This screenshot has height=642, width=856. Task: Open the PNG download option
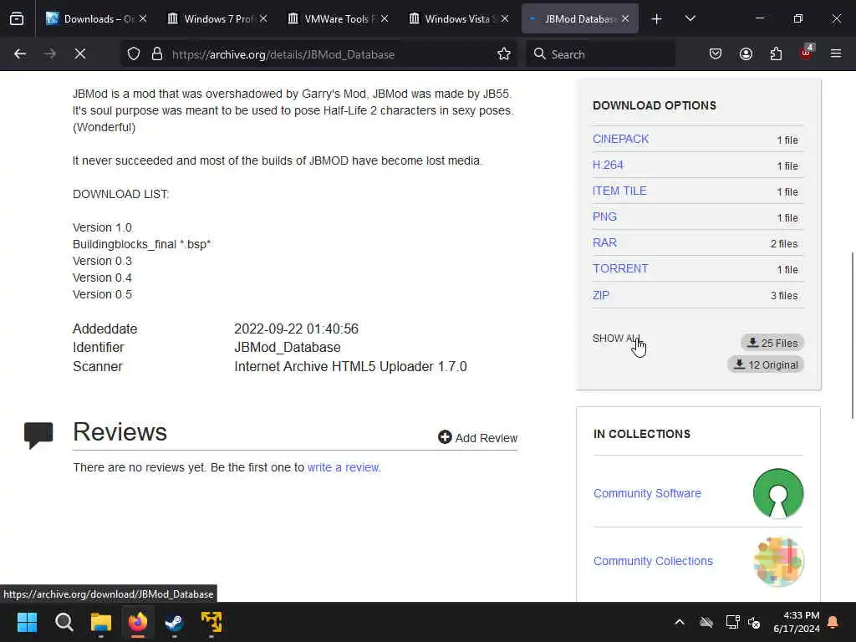[604, 217]
